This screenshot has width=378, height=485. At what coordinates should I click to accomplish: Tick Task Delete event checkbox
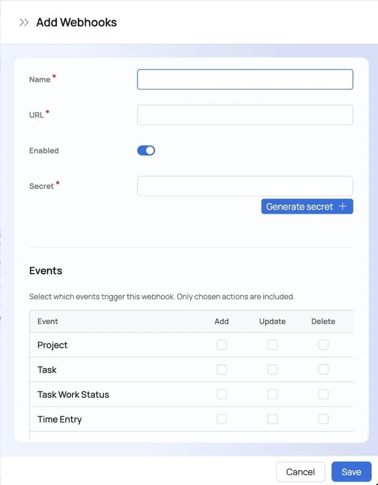323,369
